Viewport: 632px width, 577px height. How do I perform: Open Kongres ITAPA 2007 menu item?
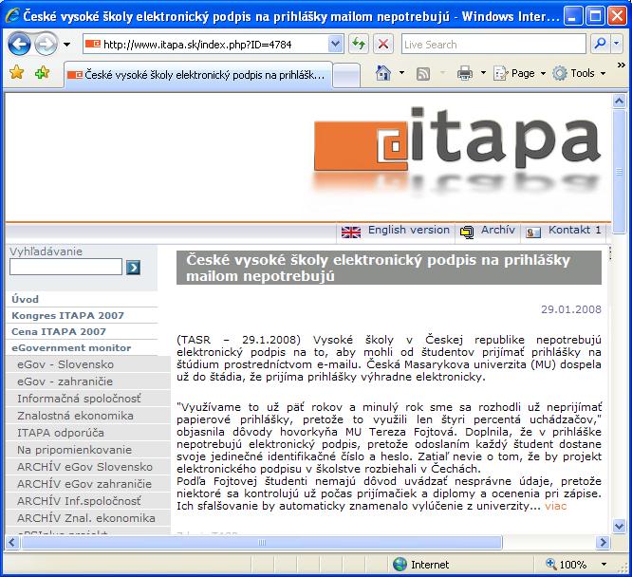click(x=67, y=315)
